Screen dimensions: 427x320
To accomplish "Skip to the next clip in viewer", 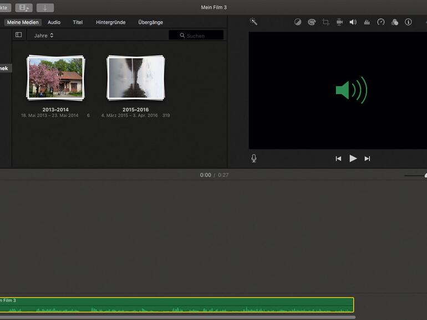I will pos(367,158).
